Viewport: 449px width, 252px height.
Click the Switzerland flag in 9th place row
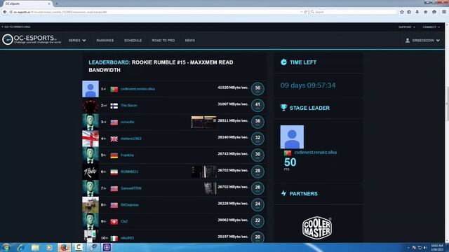(x=114, y=222)
